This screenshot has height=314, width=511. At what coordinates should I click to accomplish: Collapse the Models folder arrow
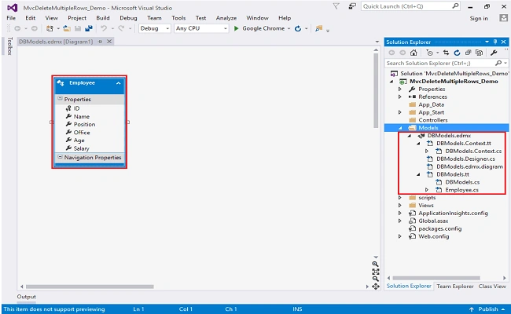(x=400, y=128)
